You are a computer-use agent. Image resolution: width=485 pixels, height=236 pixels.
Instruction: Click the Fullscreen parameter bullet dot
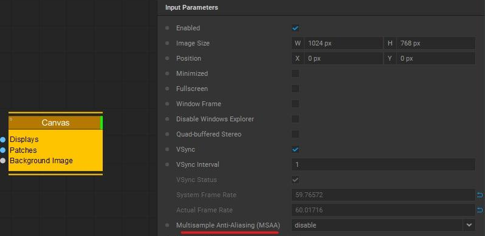pos(167,89)
